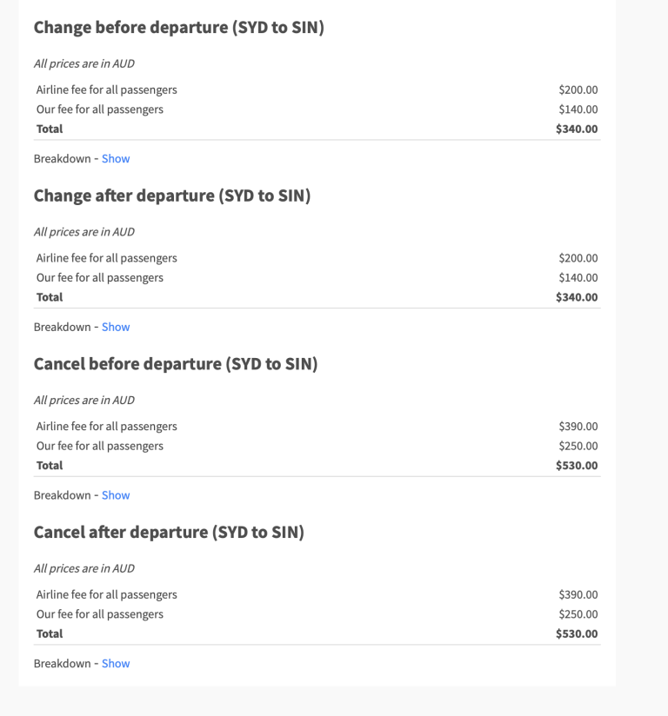Click Our fee label under Change after departure
Viewport: 668px width, 716px height.
(99, 278)
